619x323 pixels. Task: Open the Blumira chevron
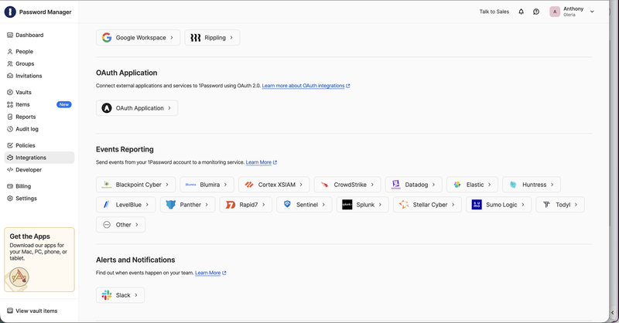225,185
